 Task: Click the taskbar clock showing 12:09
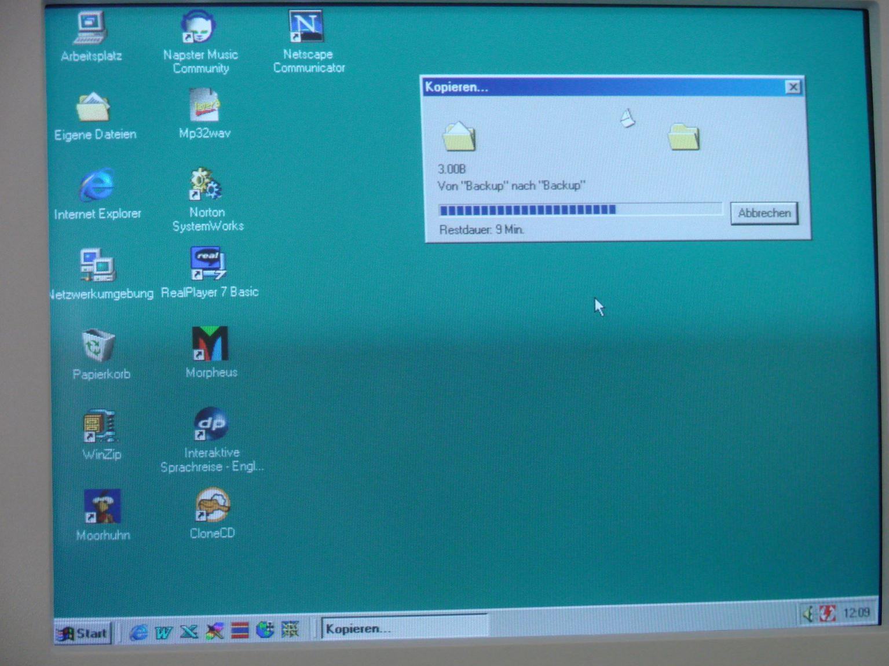coord(857,612)
